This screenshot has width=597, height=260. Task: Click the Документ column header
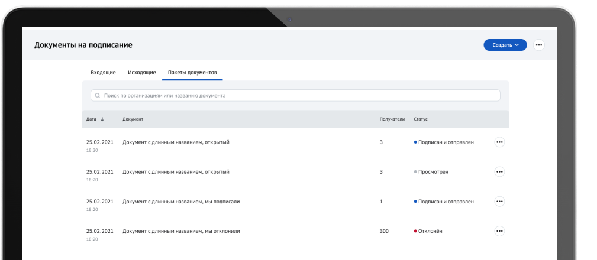click(x=133, y=119)
